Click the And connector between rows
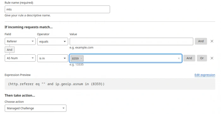This screenshot has height=114, width=221. pos(9,50)
